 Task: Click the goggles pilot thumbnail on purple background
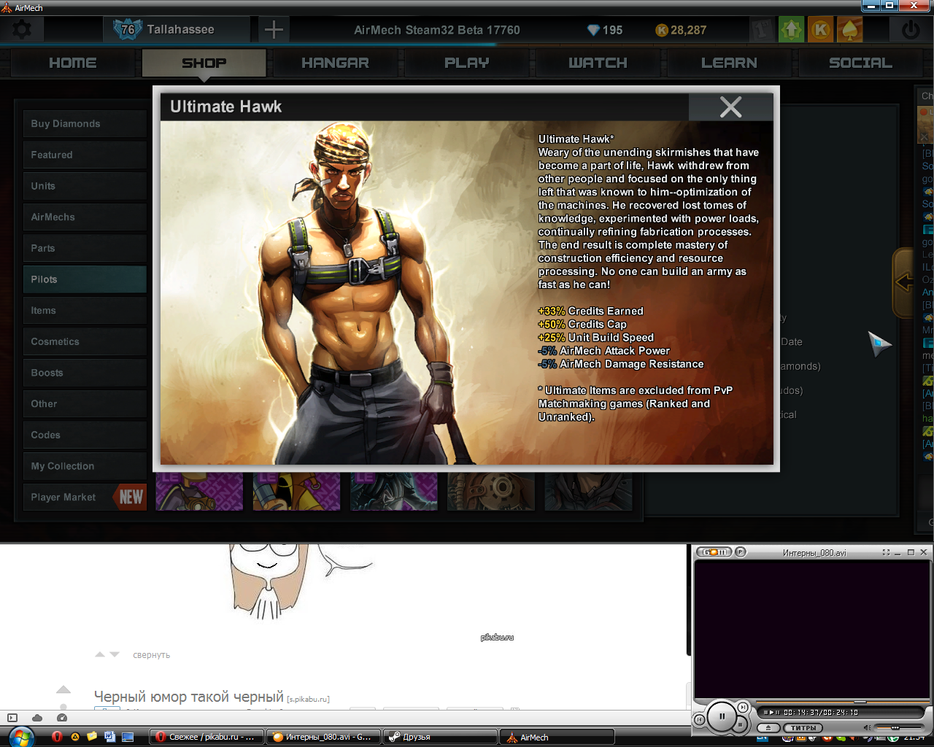click(199, 491)
